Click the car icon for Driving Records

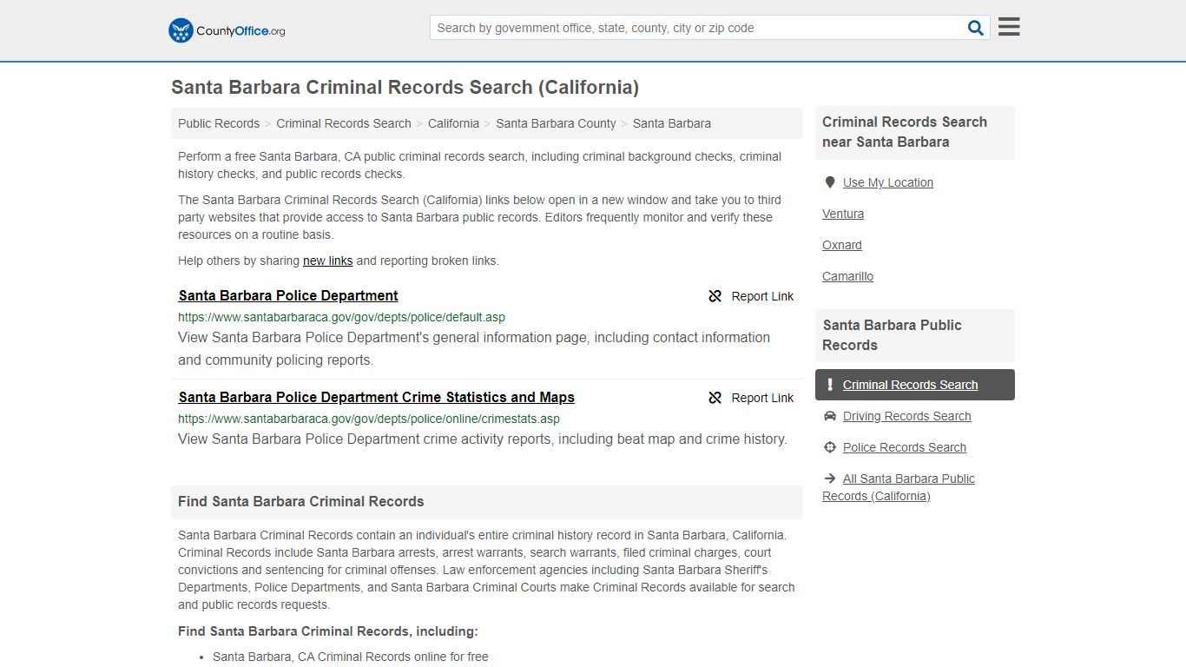[829, 416]
